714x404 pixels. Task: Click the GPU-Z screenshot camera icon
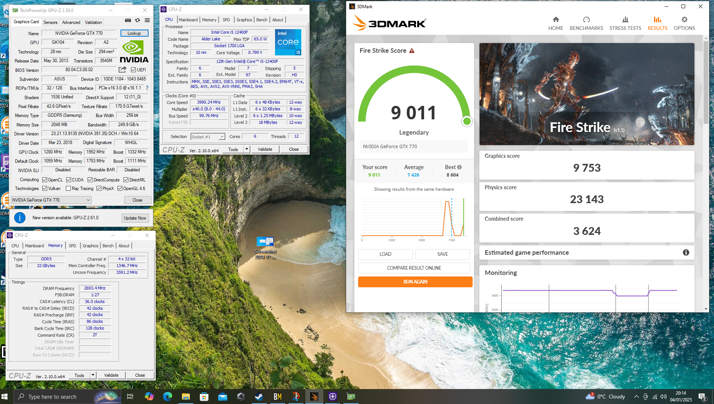point(128,20)
